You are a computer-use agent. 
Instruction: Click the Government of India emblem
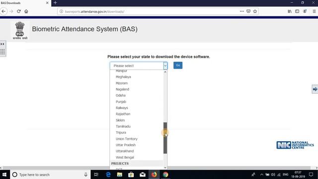click(20, 30)
